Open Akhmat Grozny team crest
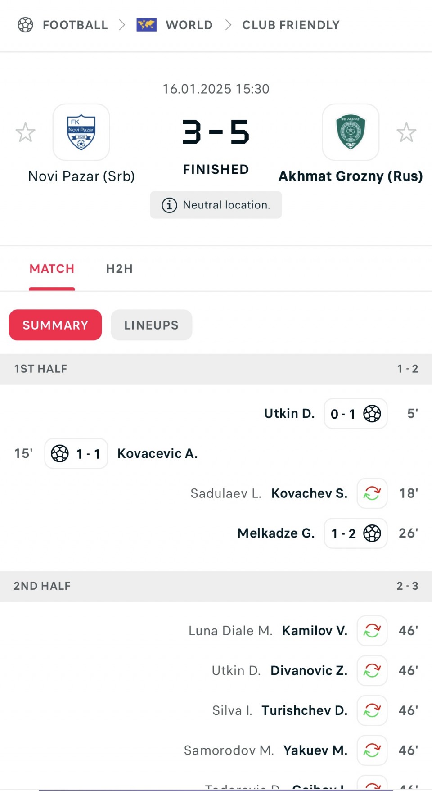This screenshot has height=791, width=432. pos(351,132)
